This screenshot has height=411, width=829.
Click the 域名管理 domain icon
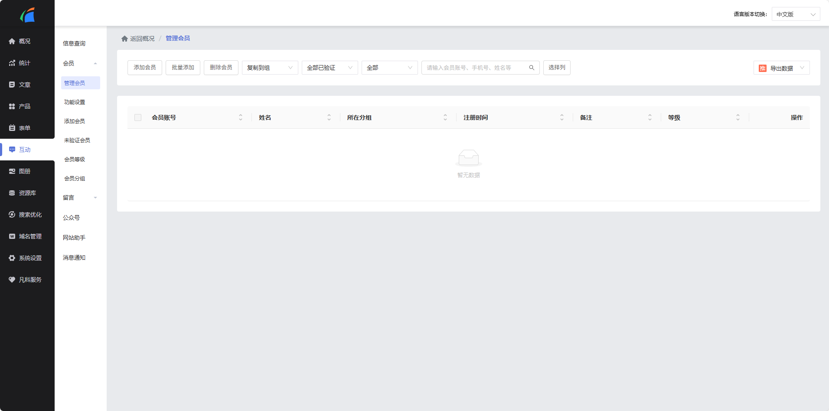[x=12, y=236]
